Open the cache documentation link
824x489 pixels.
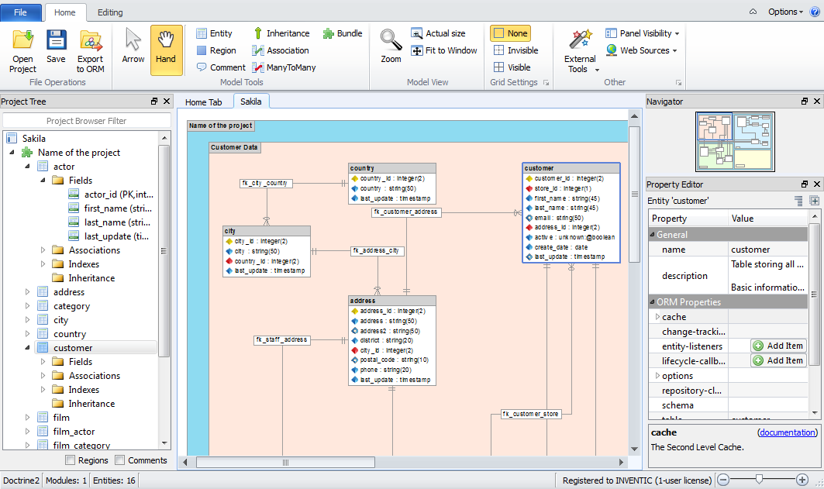[787, 432]
